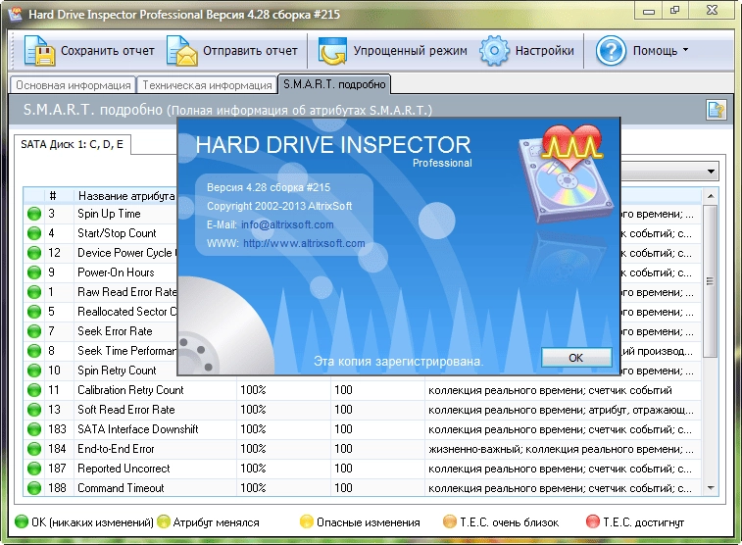Screen dimensions: 742x545
Task: Click the Сохранить отчет toolbar label
Action: pyautogui.click(x=108, y=51)
